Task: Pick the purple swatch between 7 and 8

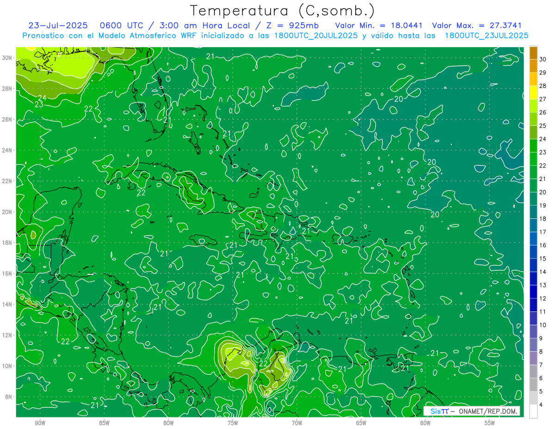Action: [x=534, y=358]
